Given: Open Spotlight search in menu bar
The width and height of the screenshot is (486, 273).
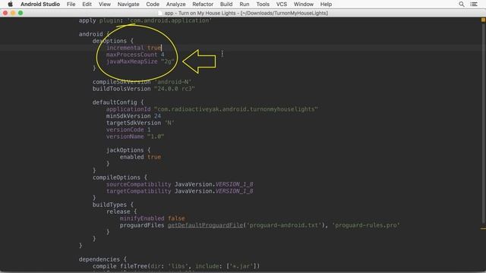Looking at the screenshot, I should (x=462, y=4).
